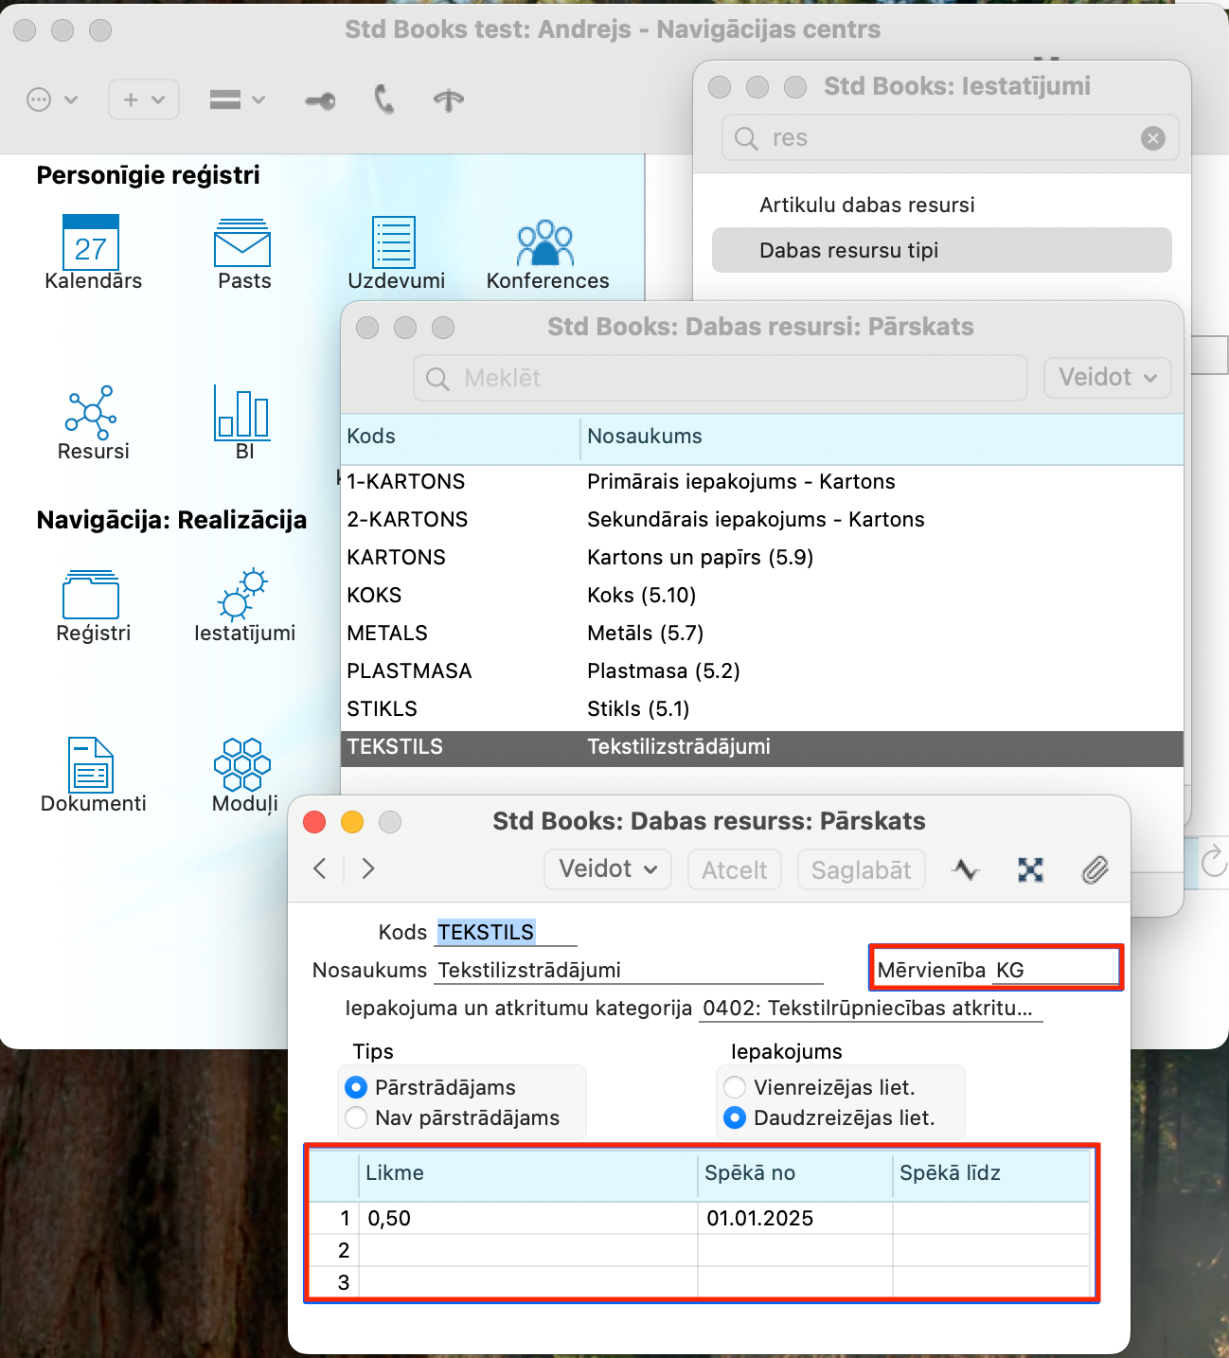The image size is (1229, 1358).
Task: Open the Dokumenti icon
Action: 92,765
